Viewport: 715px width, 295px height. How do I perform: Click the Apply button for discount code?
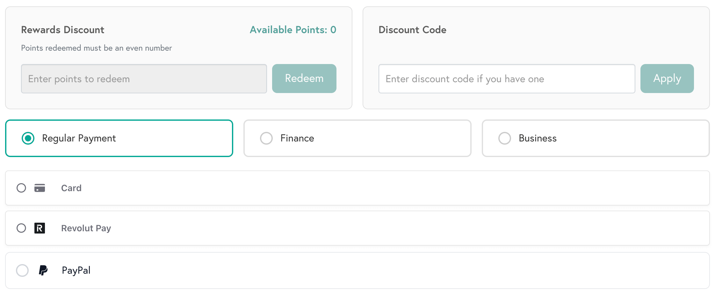point(667,78)
